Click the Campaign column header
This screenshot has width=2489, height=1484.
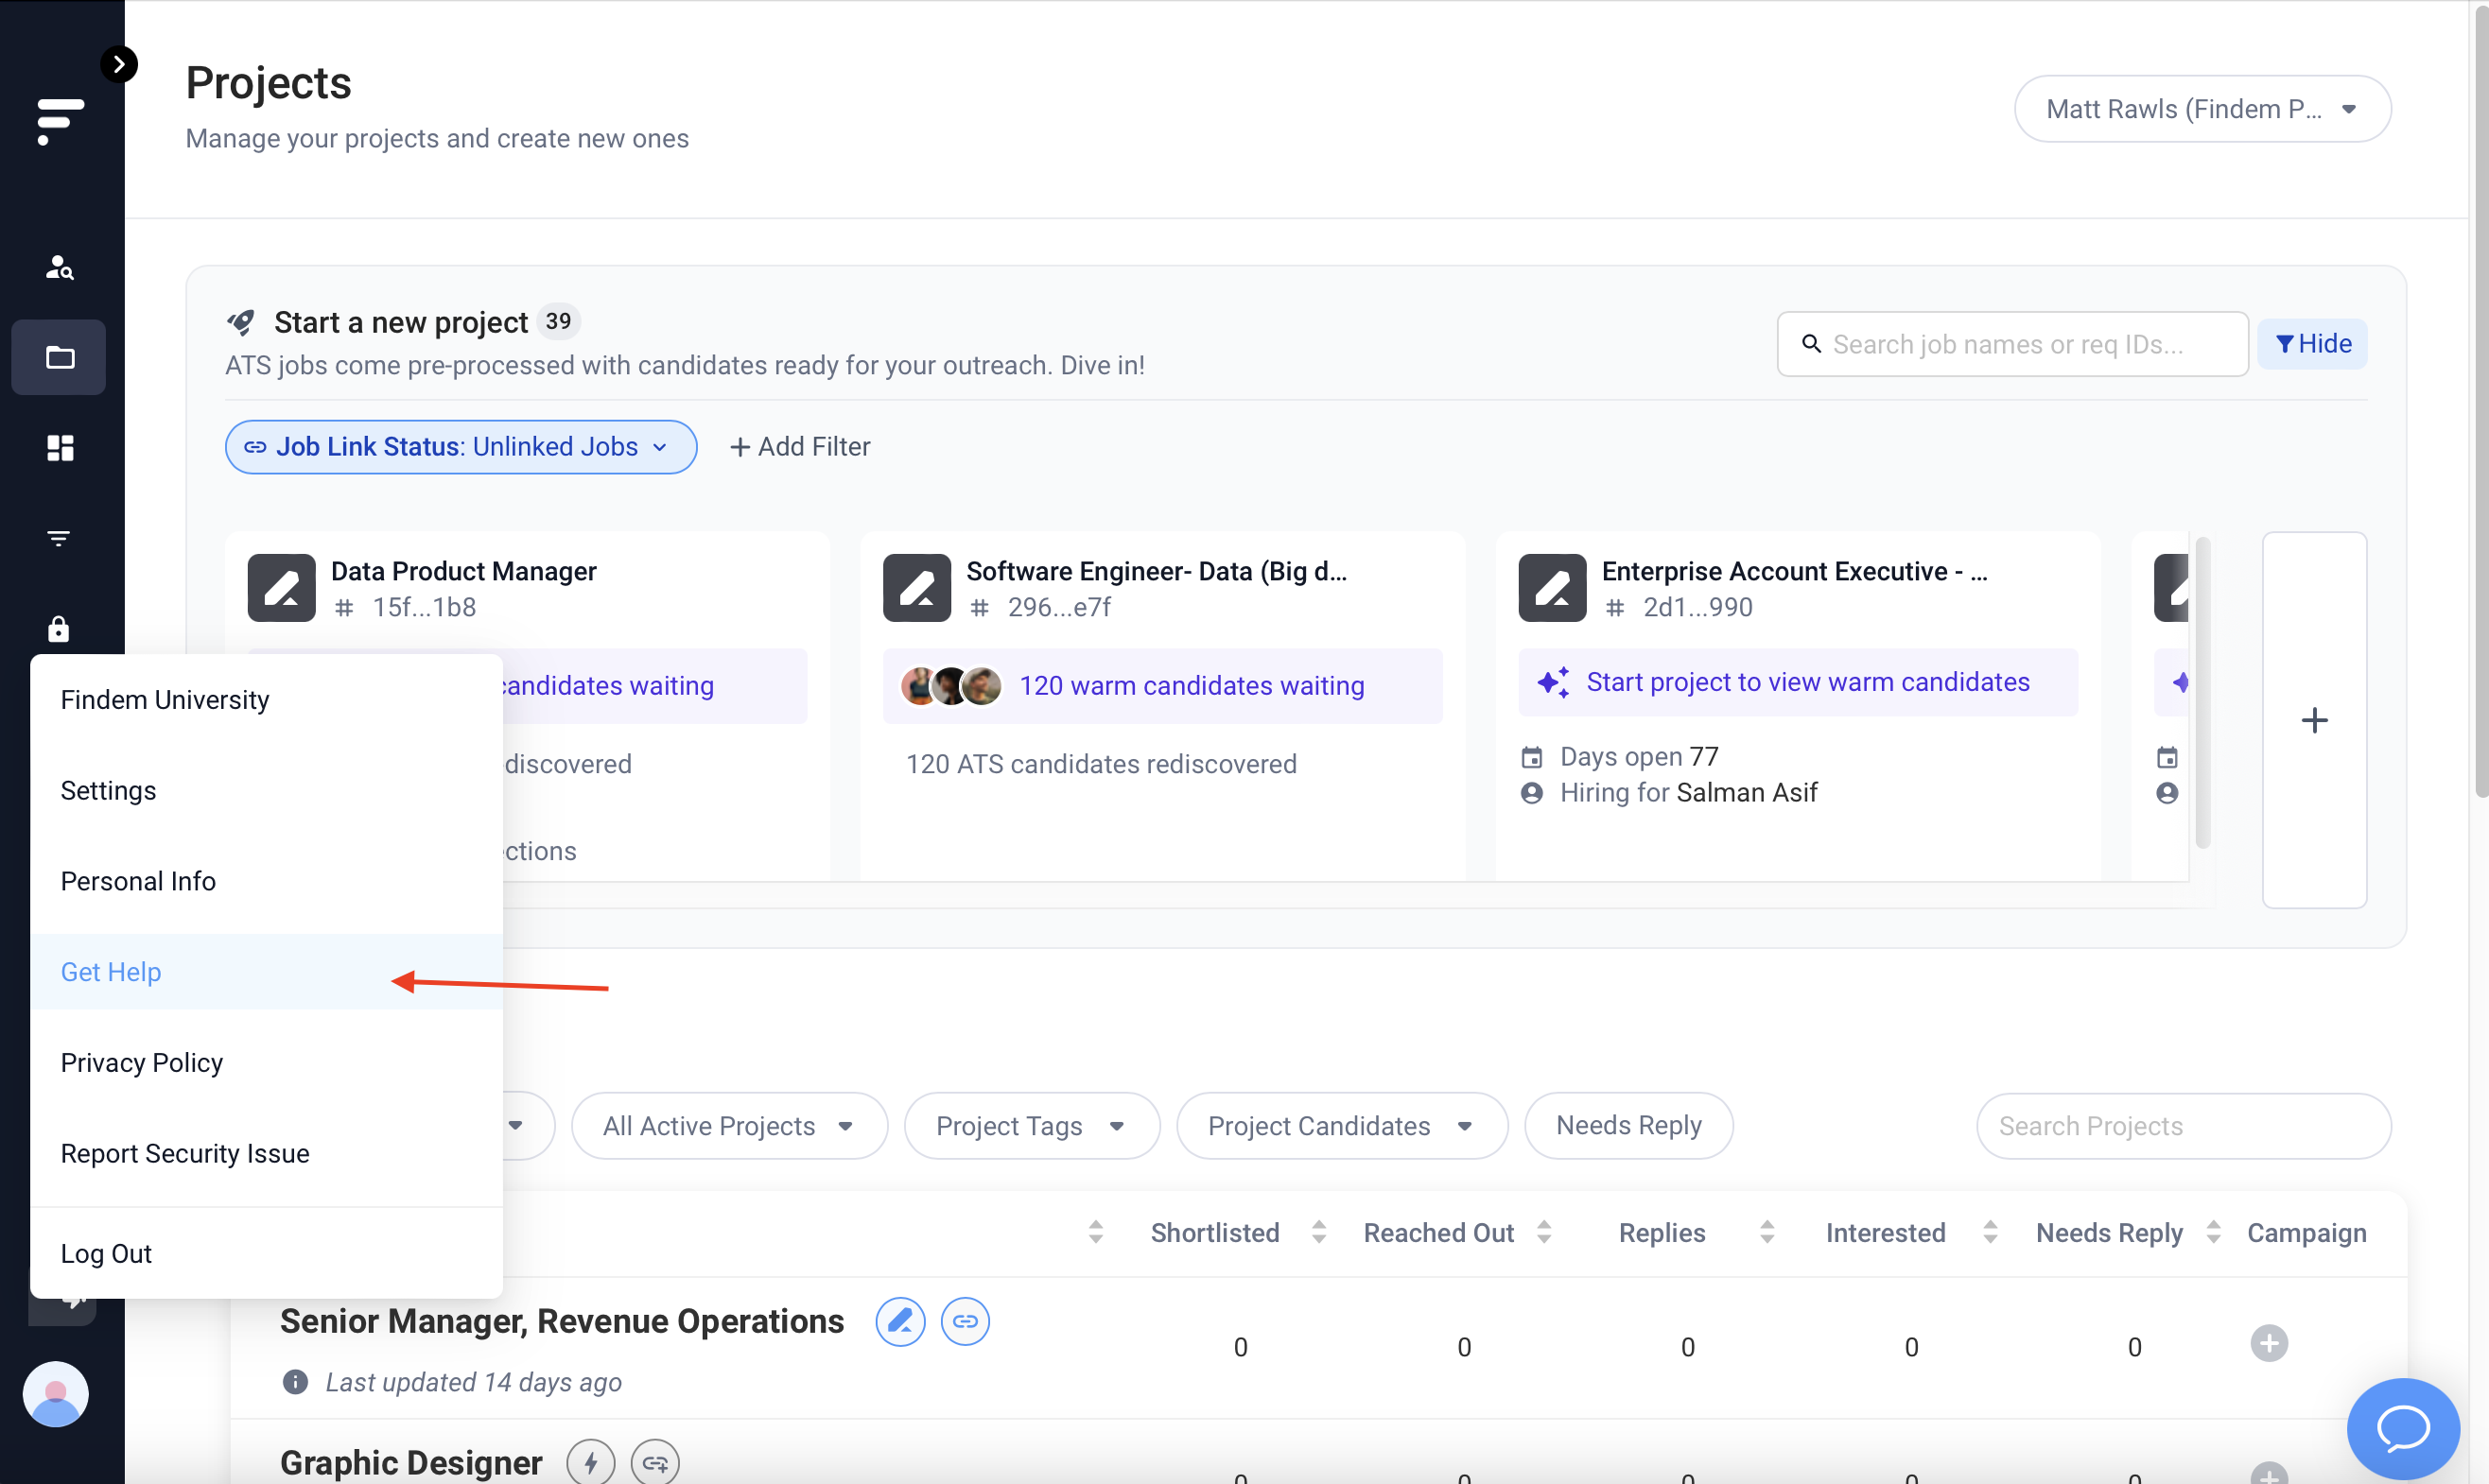(x=2306, y=1232)
